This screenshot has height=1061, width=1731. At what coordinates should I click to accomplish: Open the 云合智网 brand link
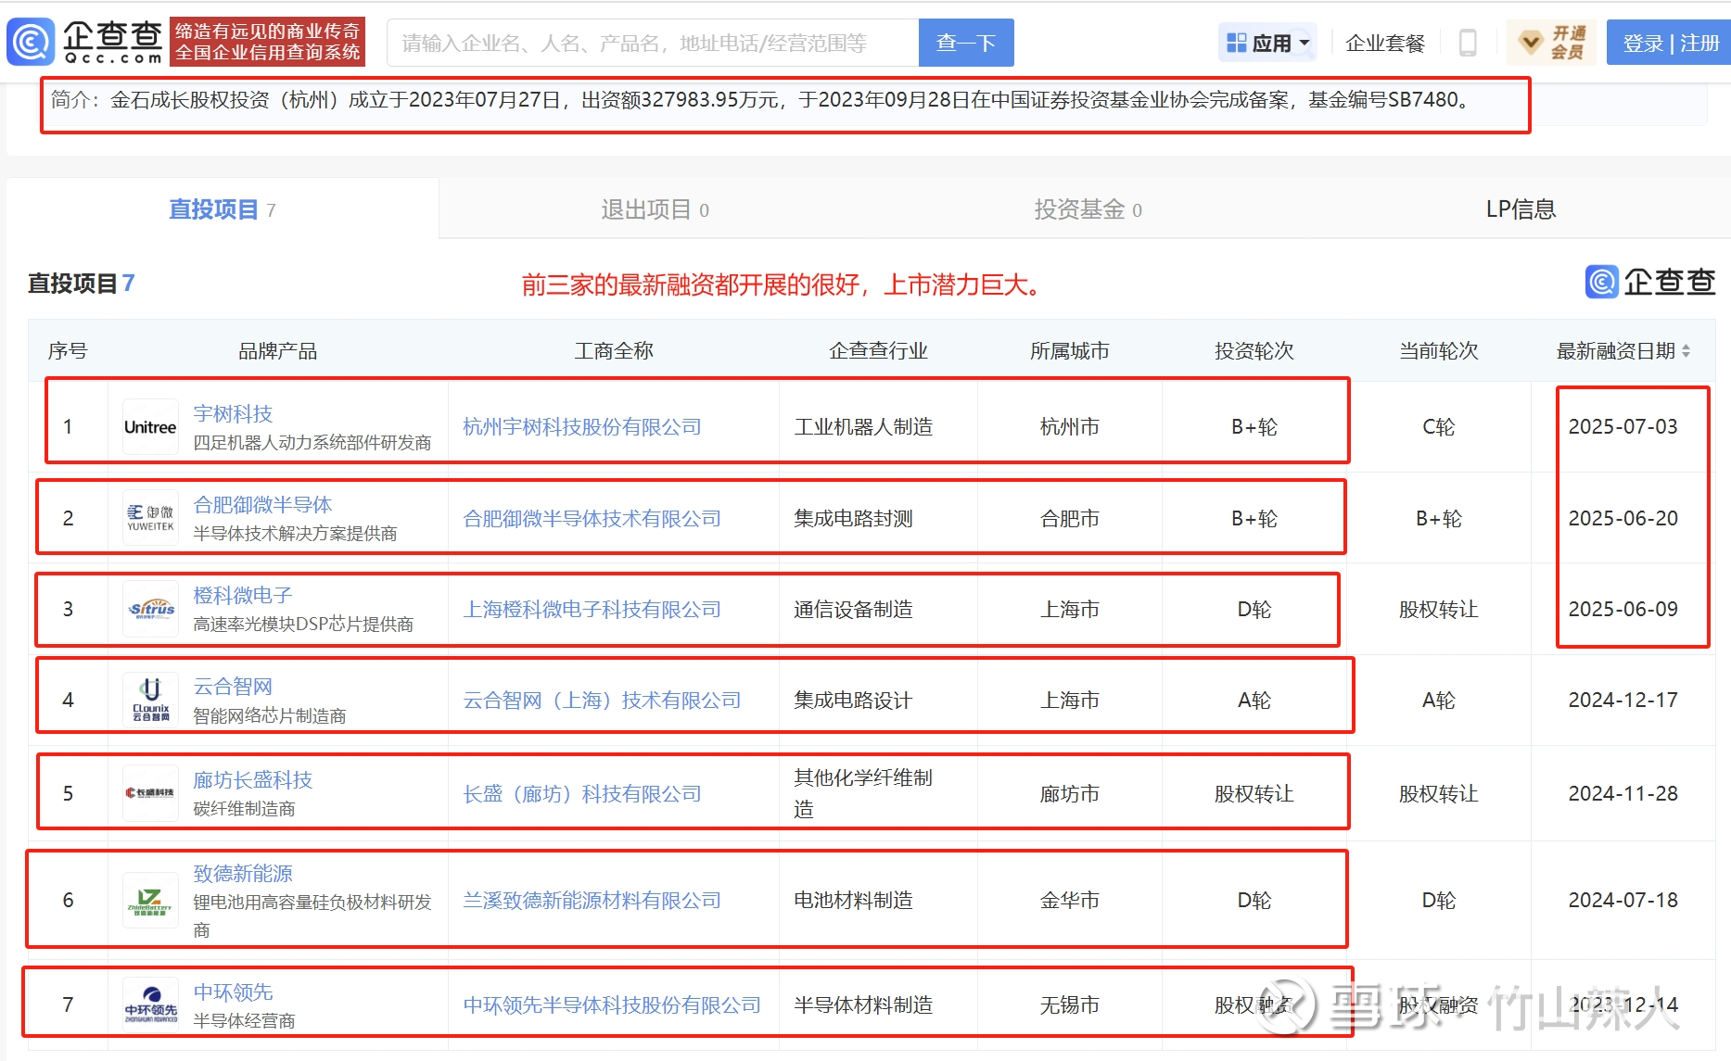click(x=233, y=687)
